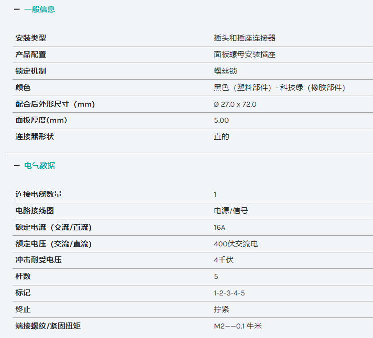Select the 插头和插座连接器 value text
373x338 pixels.
tap(245, 38)
